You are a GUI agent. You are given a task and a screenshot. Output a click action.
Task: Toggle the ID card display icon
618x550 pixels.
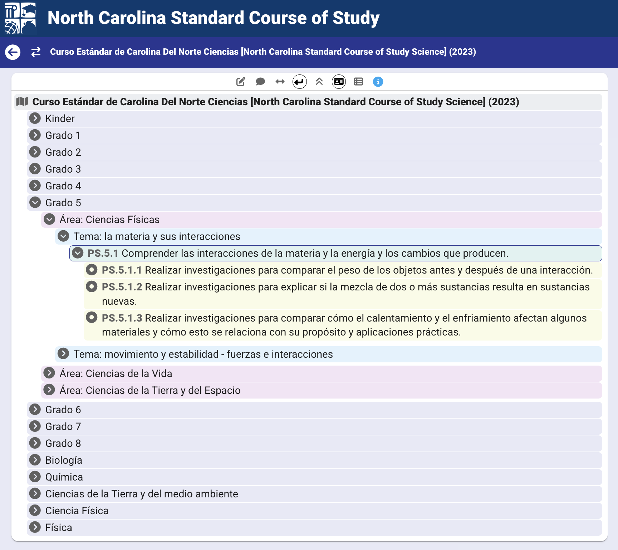[x=339, y=82]
